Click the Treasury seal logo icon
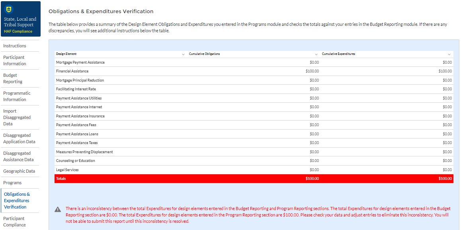Viewport: 461px width, 230px height. point(9,8)
